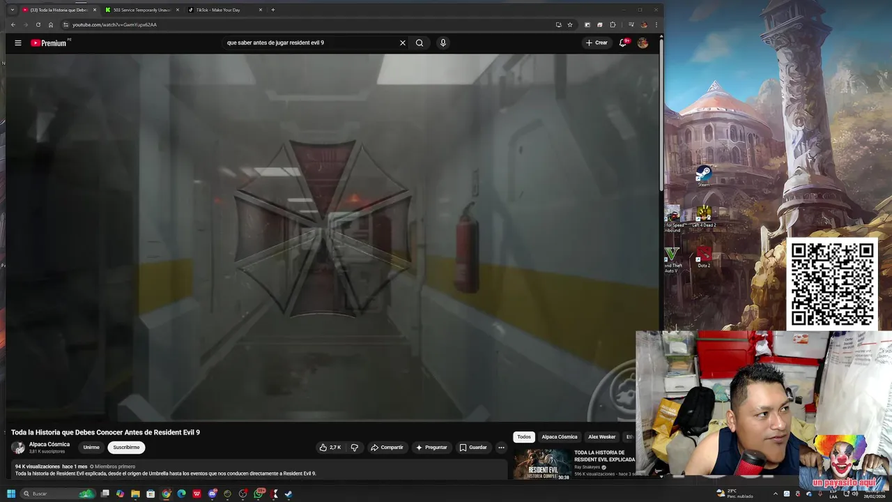Run search with magnifier button
Viewport: 892px width, 502px height.
[x=420, y=43]
